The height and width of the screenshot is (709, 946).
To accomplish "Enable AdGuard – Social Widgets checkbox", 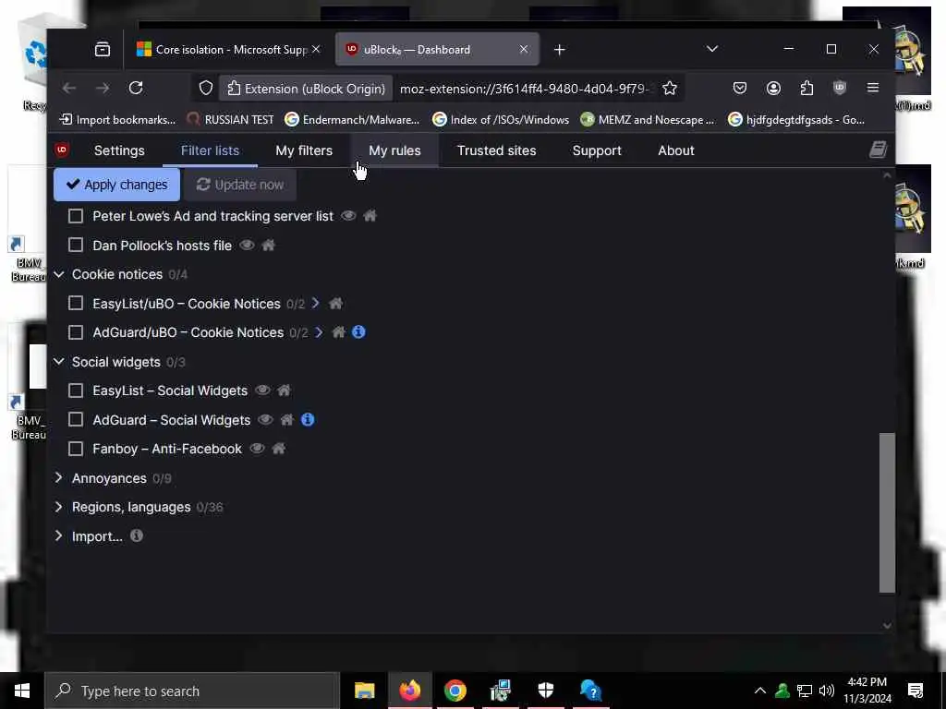I will (76, 419).
